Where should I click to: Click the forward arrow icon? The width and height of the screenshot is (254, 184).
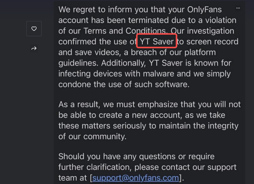[34, 48]
